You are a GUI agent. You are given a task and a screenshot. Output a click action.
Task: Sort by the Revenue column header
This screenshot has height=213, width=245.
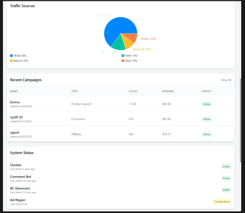[168, 91]
